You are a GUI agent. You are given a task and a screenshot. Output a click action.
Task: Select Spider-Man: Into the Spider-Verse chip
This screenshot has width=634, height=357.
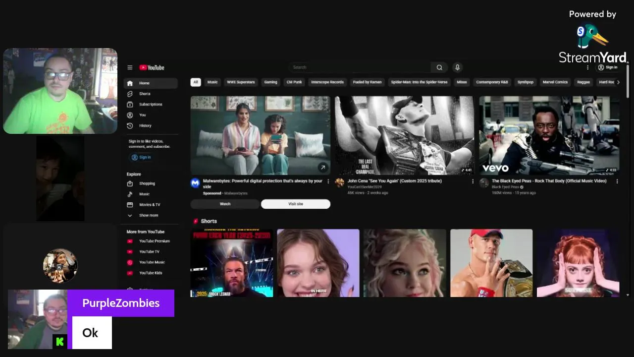[x=419, y=82]
